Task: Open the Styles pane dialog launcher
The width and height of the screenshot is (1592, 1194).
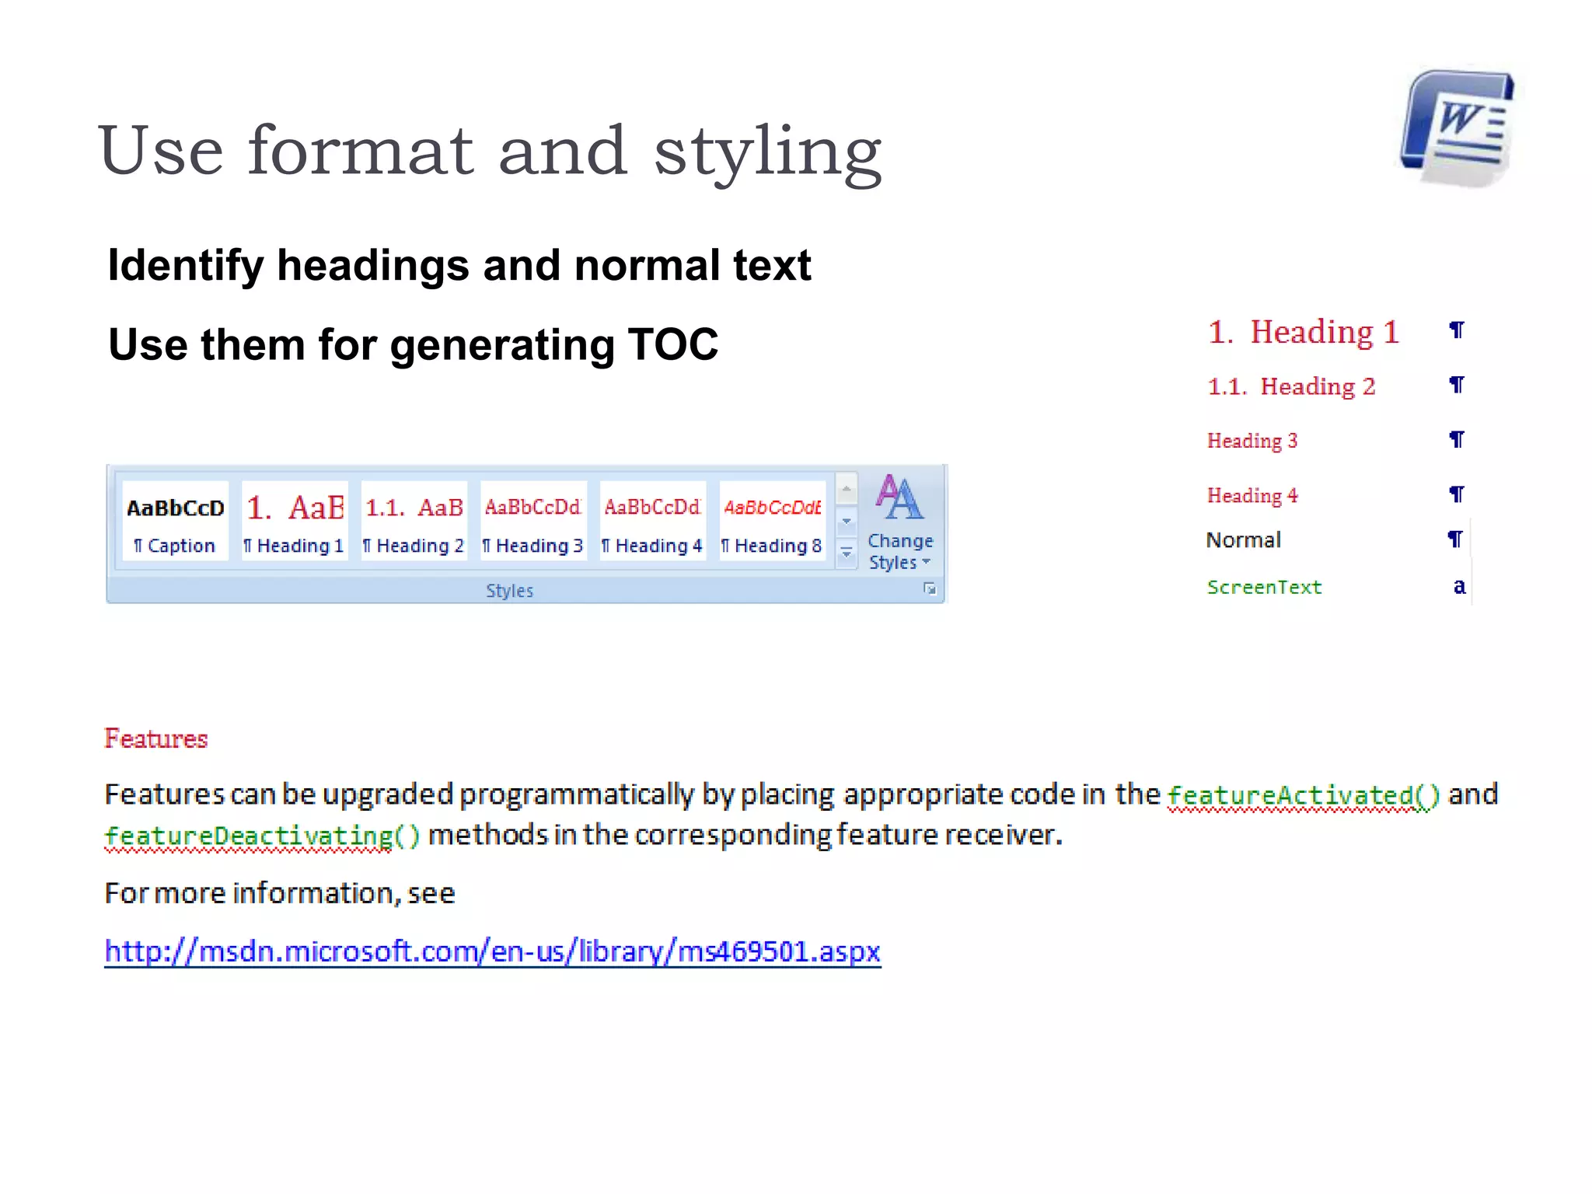Action: 930,589
